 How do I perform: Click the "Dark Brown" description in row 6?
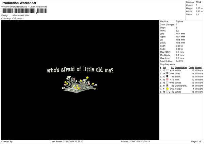pos(181,86)
